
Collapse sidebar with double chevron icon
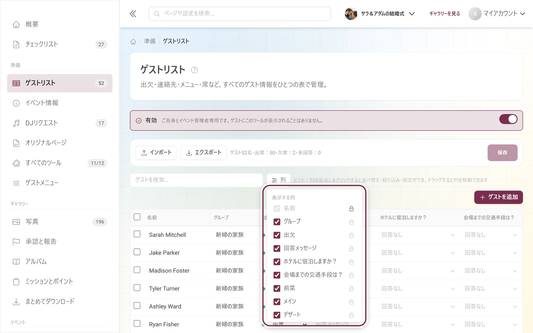133,14
